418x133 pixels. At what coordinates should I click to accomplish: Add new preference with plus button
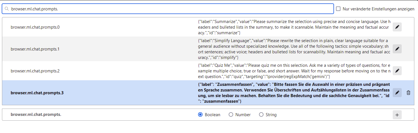coord(397,115)
